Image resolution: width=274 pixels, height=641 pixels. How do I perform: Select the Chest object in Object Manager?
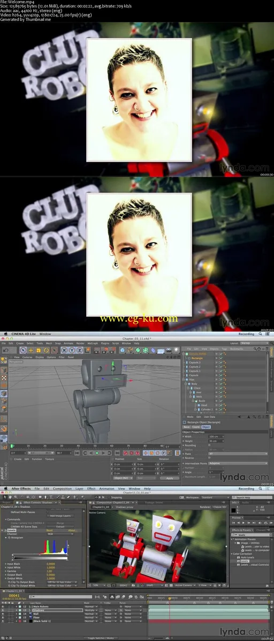pos(197,388)
